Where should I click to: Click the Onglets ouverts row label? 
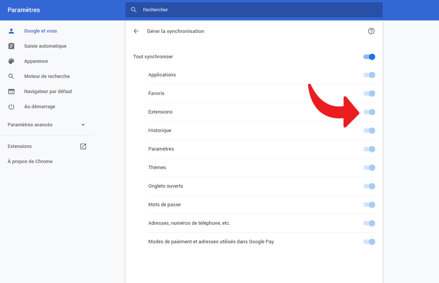166,186
